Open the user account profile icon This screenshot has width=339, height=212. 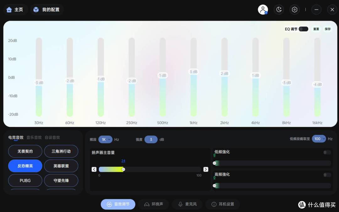pyautogui.click(x=263, y=10)
